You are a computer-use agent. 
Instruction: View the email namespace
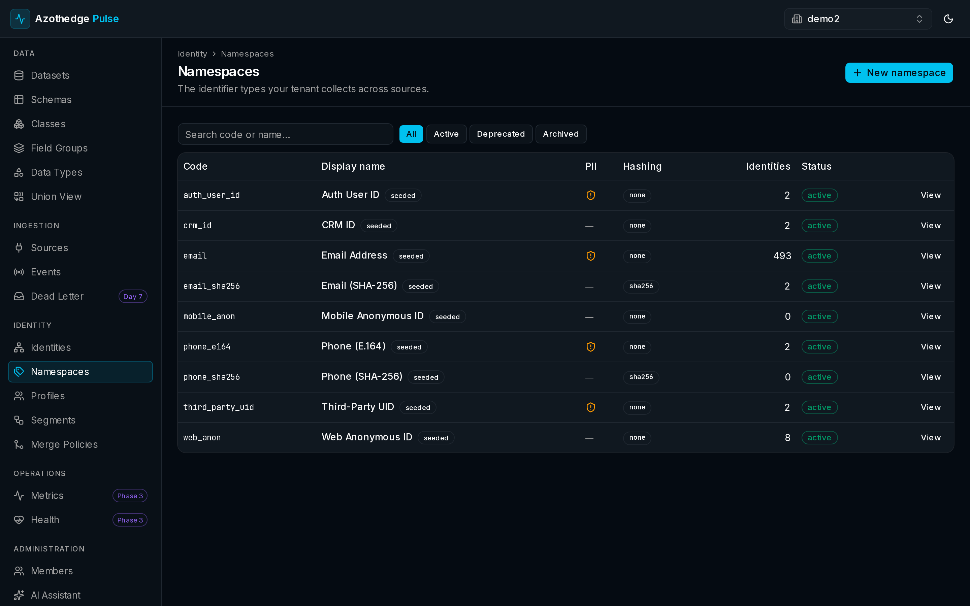(x=930, y=256)
